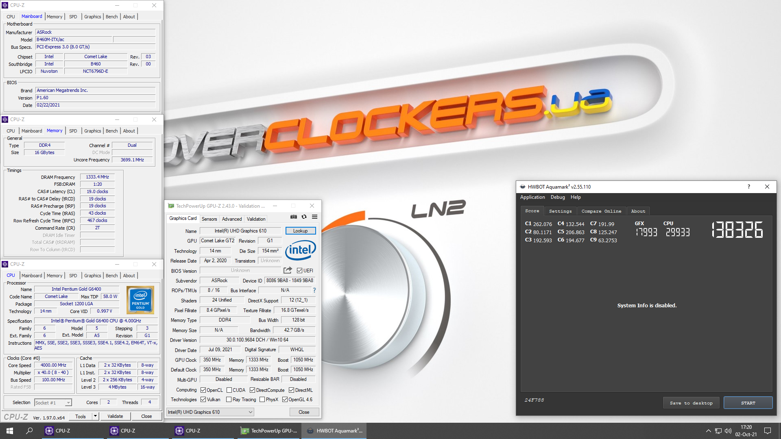Click the Intel logo in GPU-Z

pyautogui.click(x=301, y=250)
